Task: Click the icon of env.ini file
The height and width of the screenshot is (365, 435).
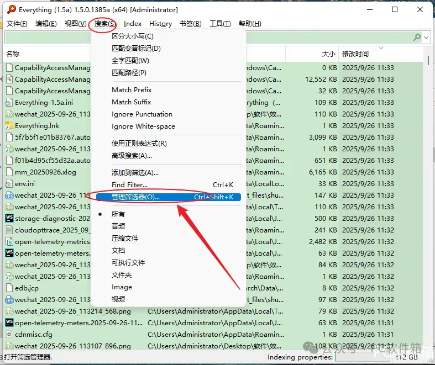Action: coord(9,184)
